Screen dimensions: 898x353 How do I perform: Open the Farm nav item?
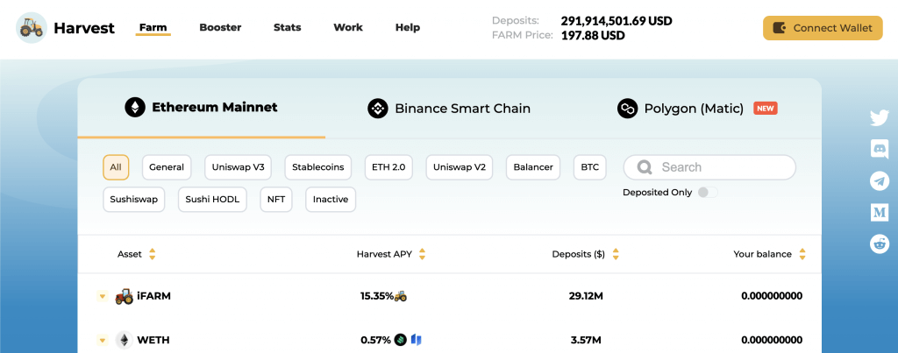pyautogui.click(x=153, y=27)
